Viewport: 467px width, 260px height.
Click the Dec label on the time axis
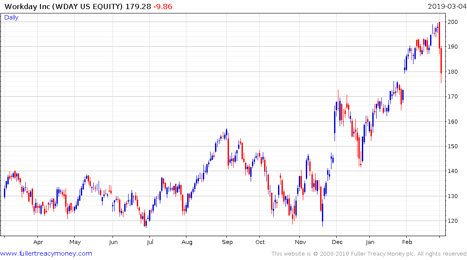tap(337, 242)
